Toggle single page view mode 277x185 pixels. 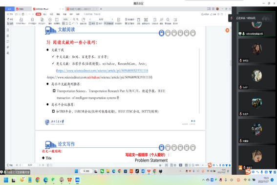(x=92, y=23)
